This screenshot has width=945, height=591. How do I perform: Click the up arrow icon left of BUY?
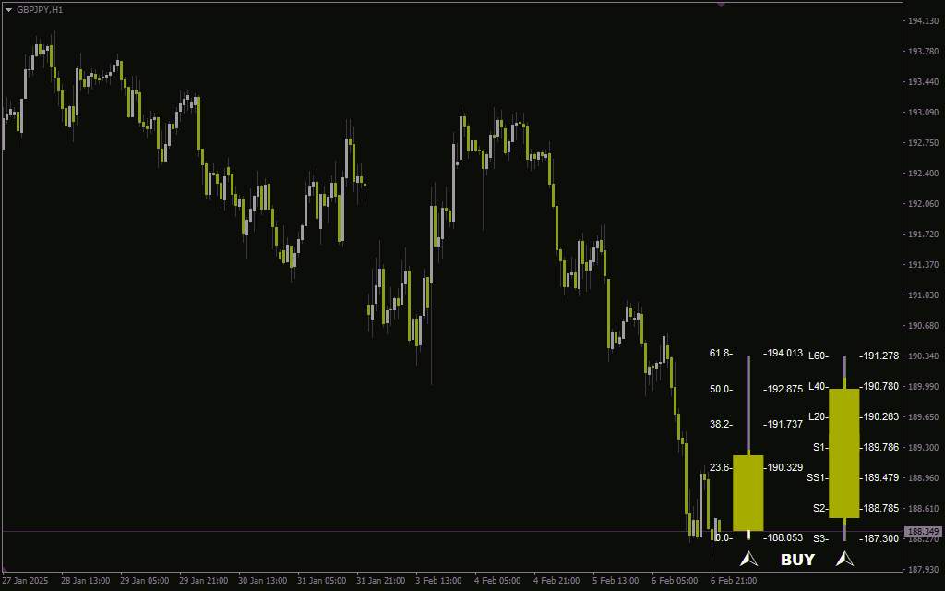pyautogui.click(x=748, y=559)
